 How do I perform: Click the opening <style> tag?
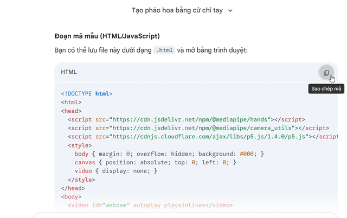pos(80,145)
